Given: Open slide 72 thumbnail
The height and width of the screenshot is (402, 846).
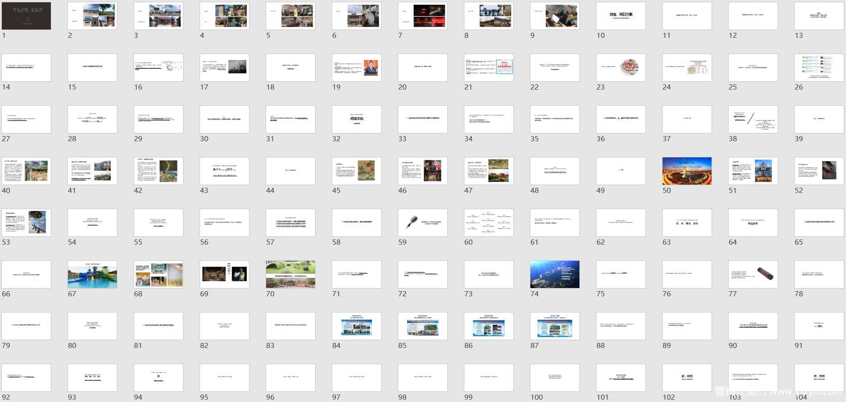Looking at the screenshot, I should coord(423,274).
